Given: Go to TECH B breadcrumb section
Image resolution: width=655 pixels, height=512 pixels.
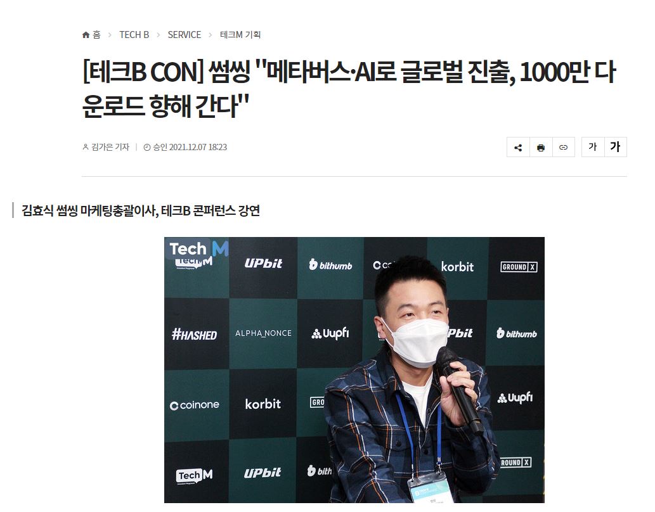Looking at the screenshot, I should click(134, 35).
